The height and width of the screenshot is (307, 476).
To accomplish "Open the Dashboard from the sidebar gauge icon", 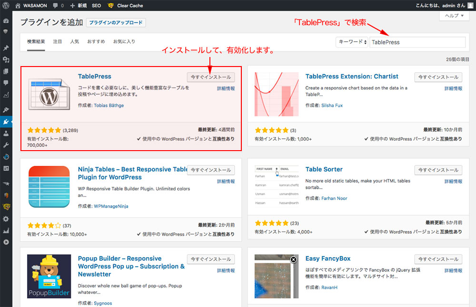I will coord(6,20).
